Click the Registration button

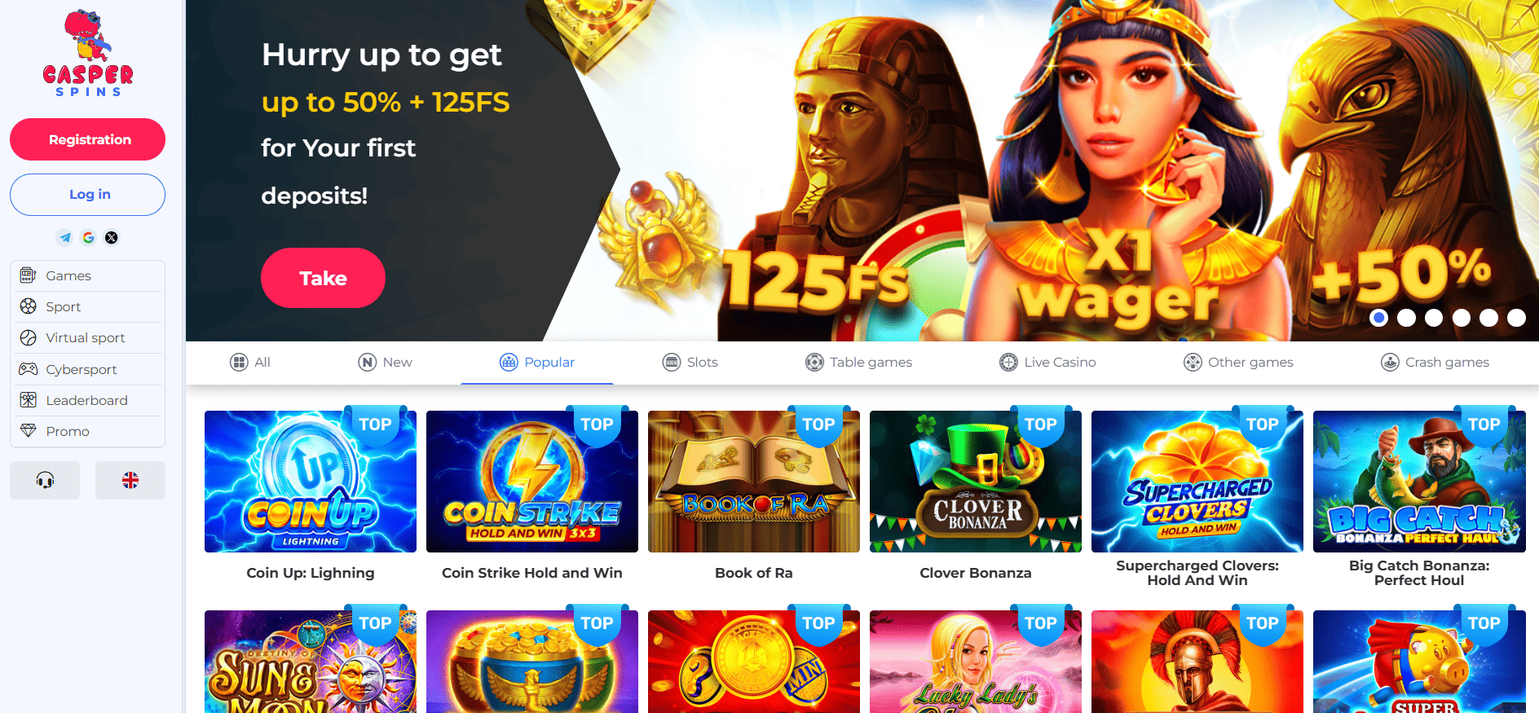point(87,139)
